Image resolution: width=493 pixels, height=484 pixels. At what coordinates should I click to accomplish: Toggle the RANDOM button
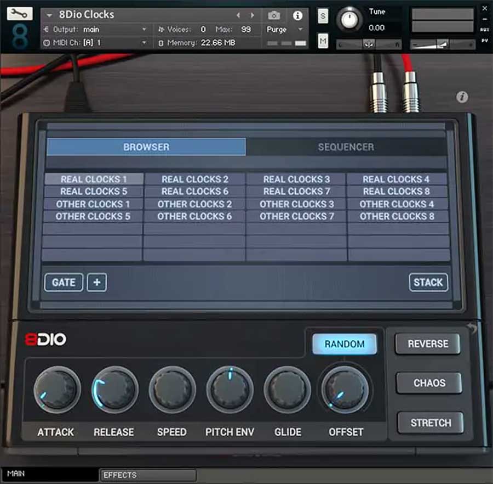tap(345, 344)
